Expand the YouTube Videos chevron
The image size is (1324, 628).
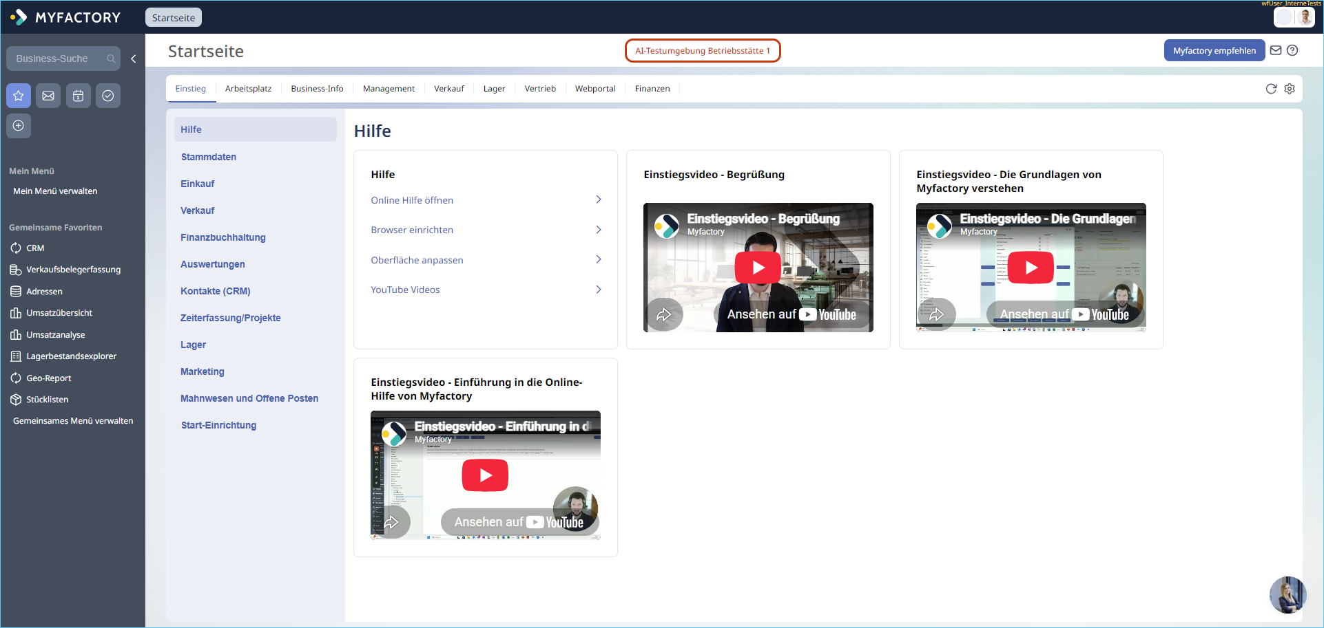pos(599,290)
